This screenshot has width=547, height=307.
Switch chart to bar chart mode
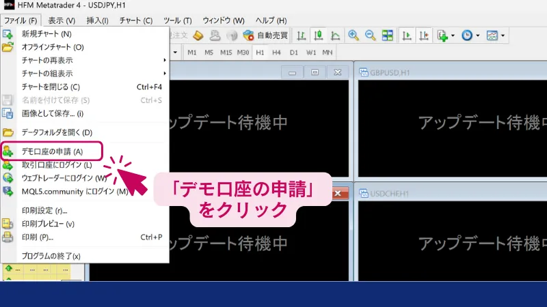pyautogui.click(x=301, y=35)
